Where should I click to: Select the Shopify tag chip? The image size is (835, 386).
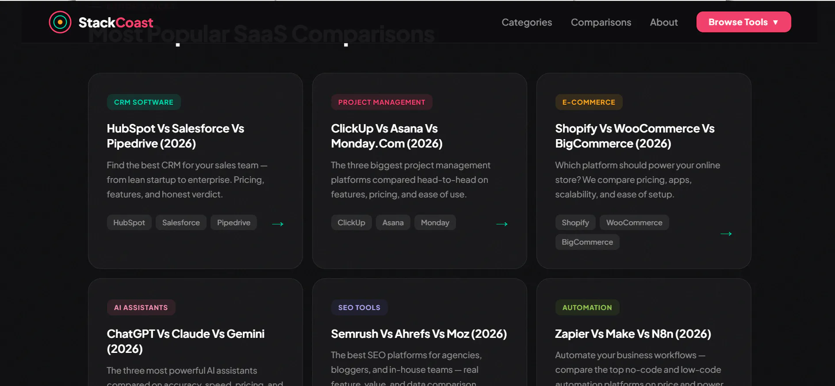pyautogui.click(x=575, y=223)
